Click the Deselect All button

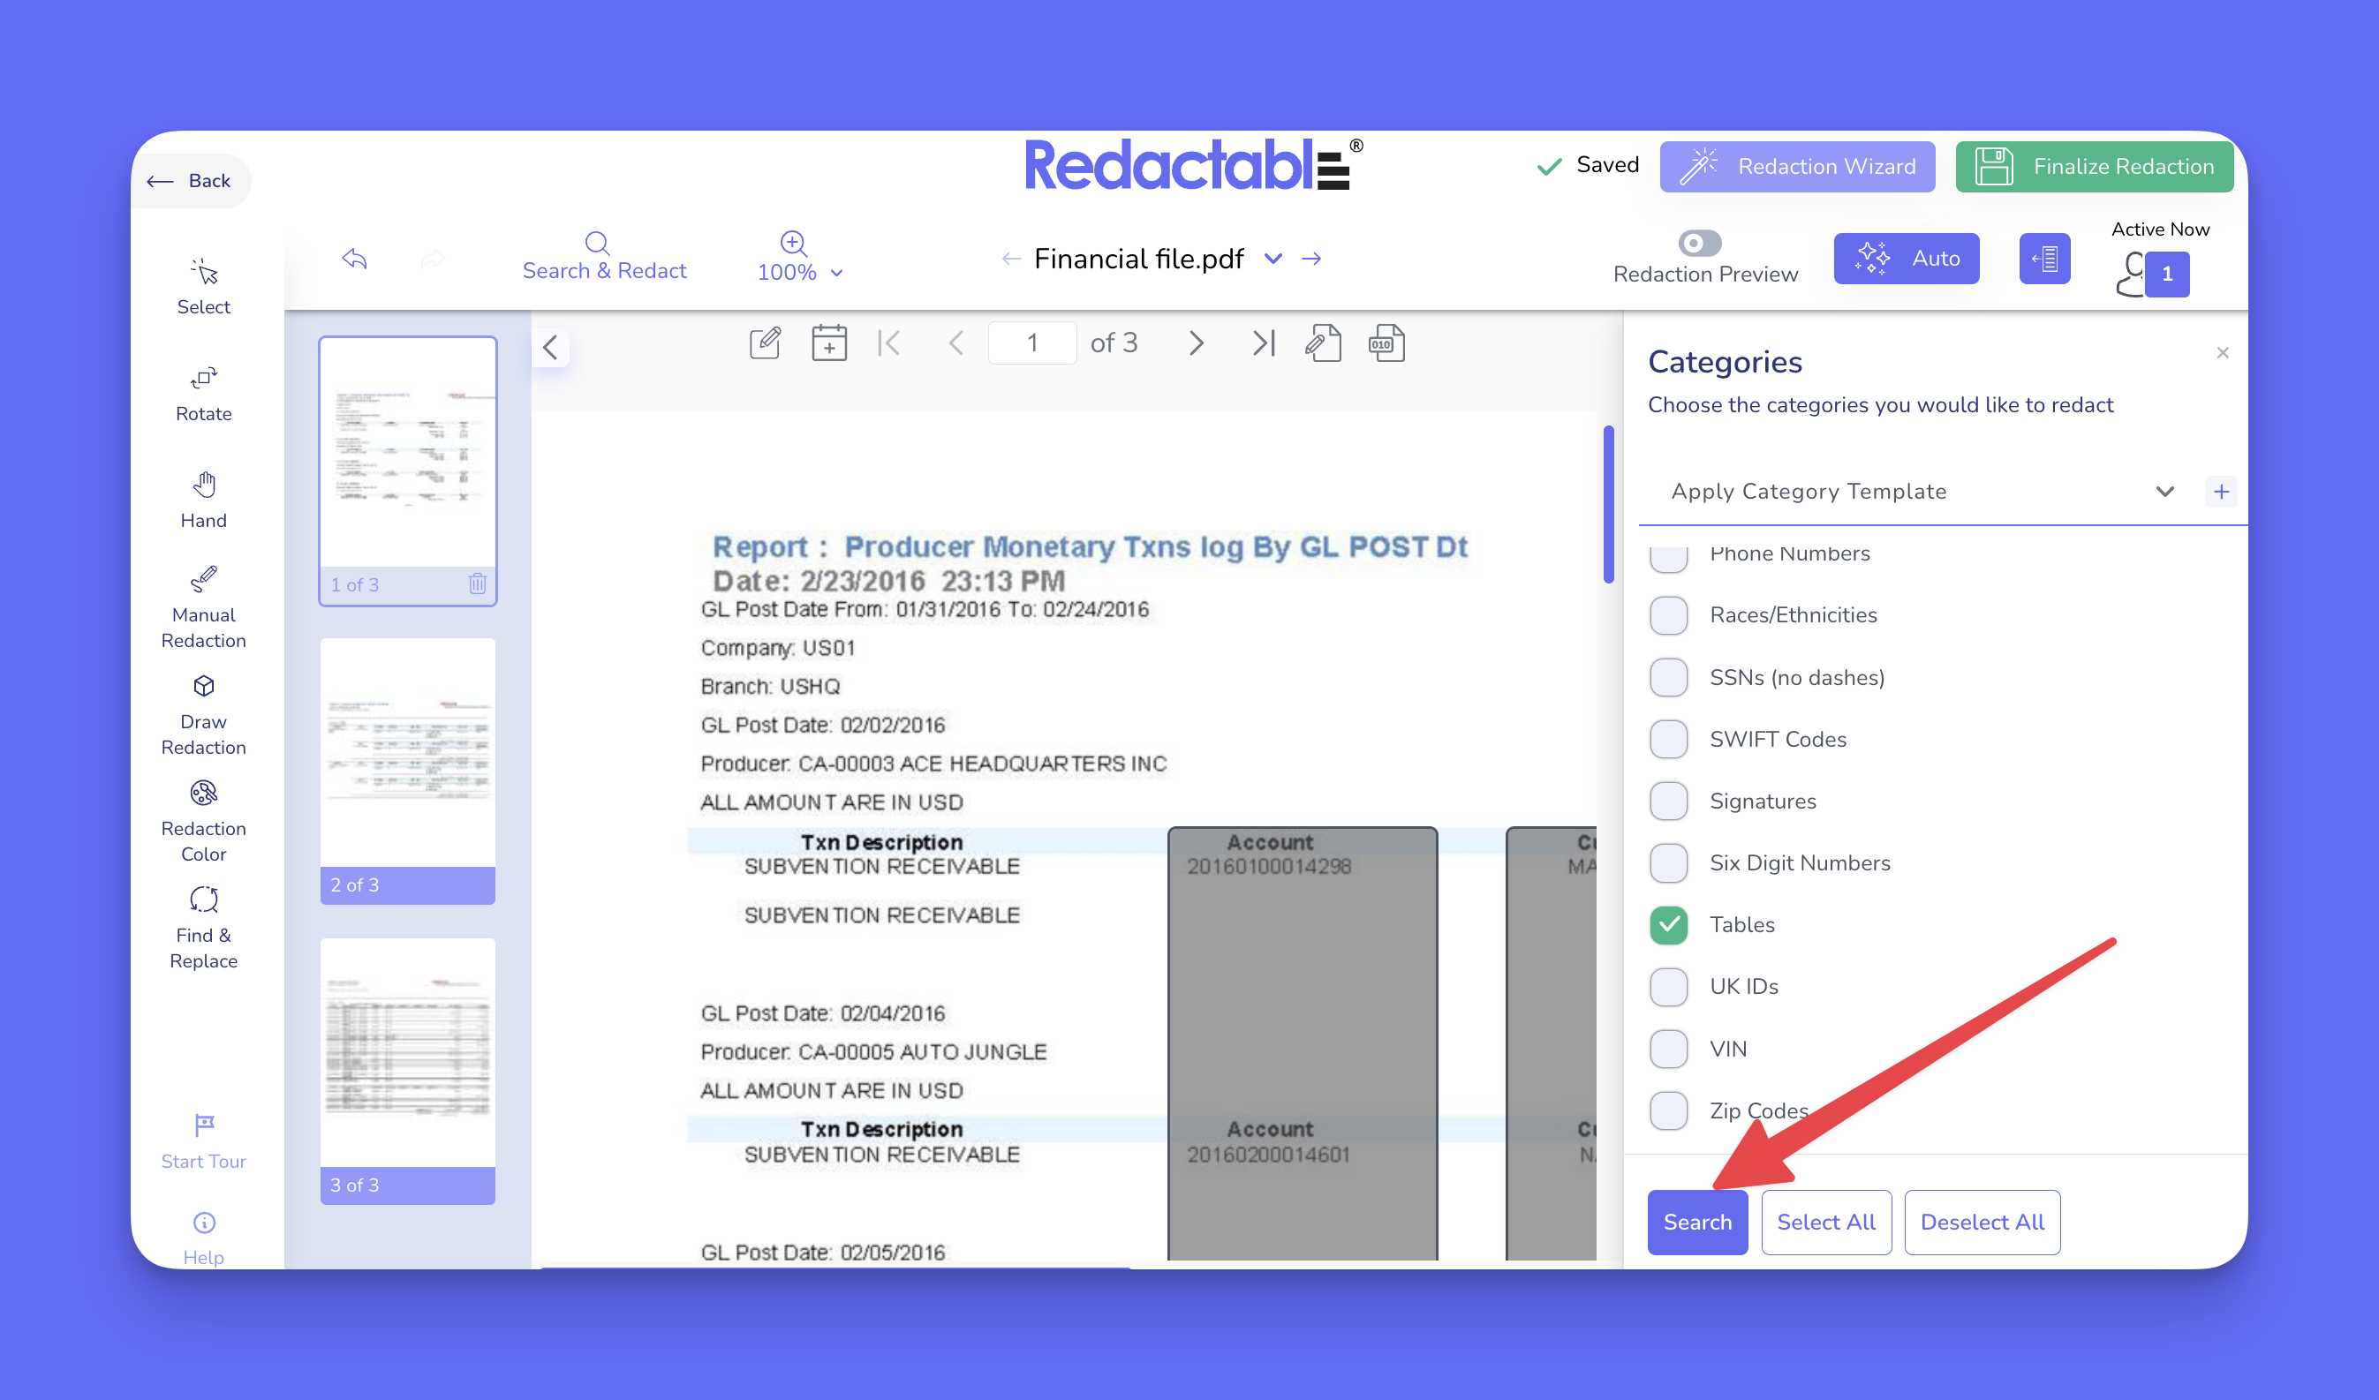[1982, 1222]
